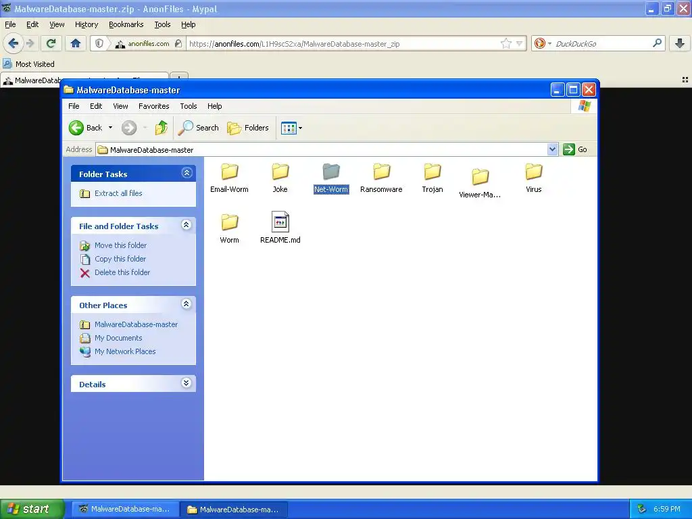The image size is (692, 519).
Task: Go up one folder level
Action: click(161, 128)
